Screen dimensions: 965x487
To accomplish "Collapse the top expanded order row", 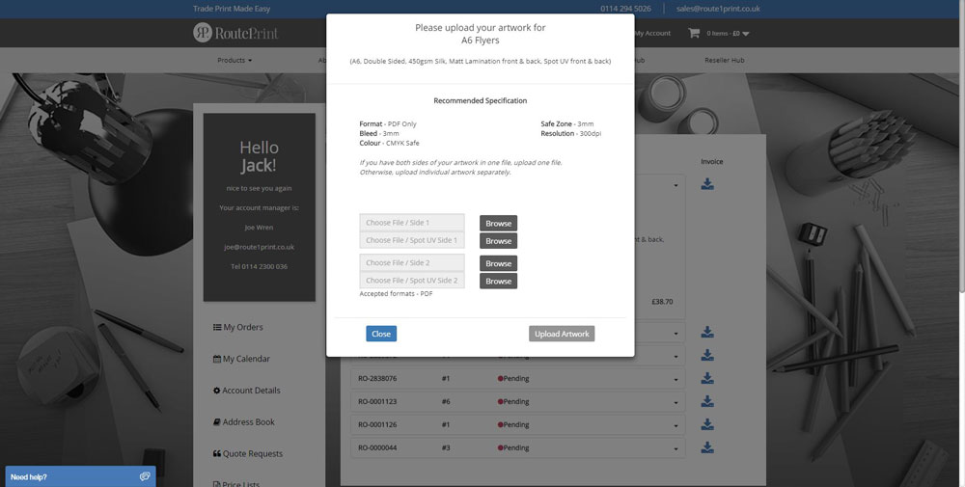I will click(675, 185).
